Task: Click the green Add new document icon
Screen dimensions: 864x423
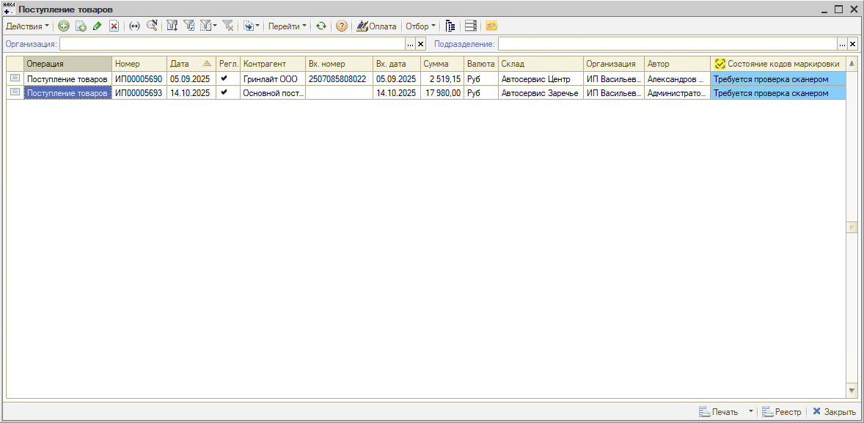Action: (64, 26)
